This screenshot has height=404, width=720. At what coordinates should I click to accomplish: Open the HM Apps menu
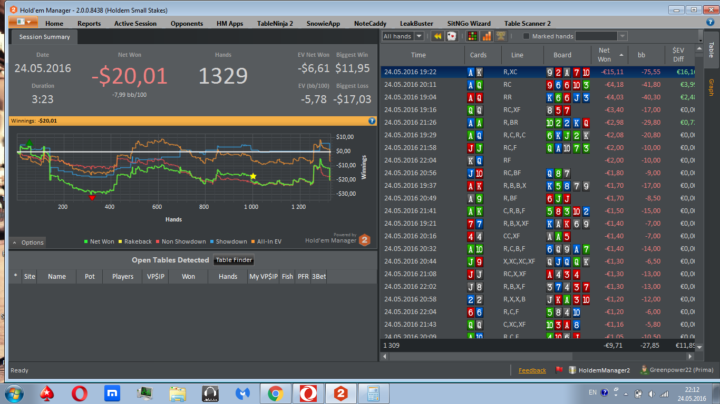(x=230, y=23)
